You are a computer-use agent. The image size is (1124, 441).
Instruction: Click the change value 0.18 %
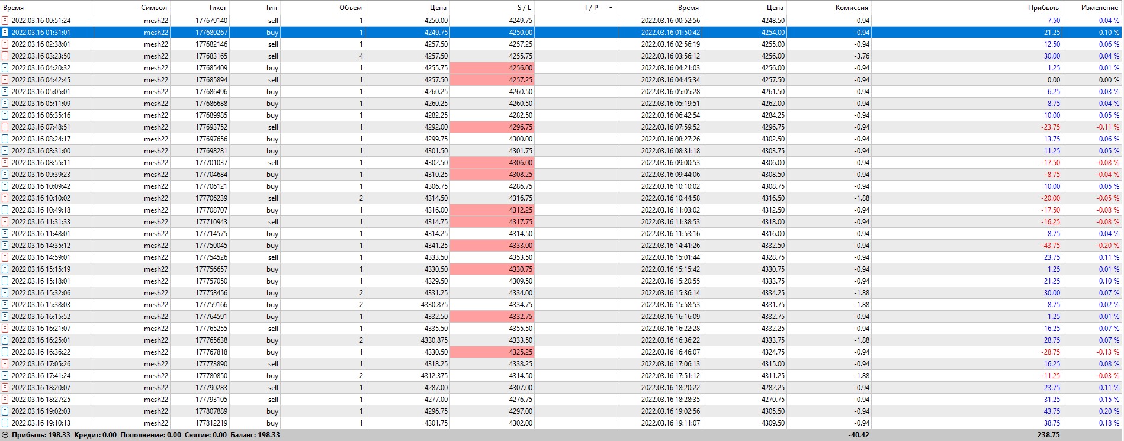coord(1109,423)
